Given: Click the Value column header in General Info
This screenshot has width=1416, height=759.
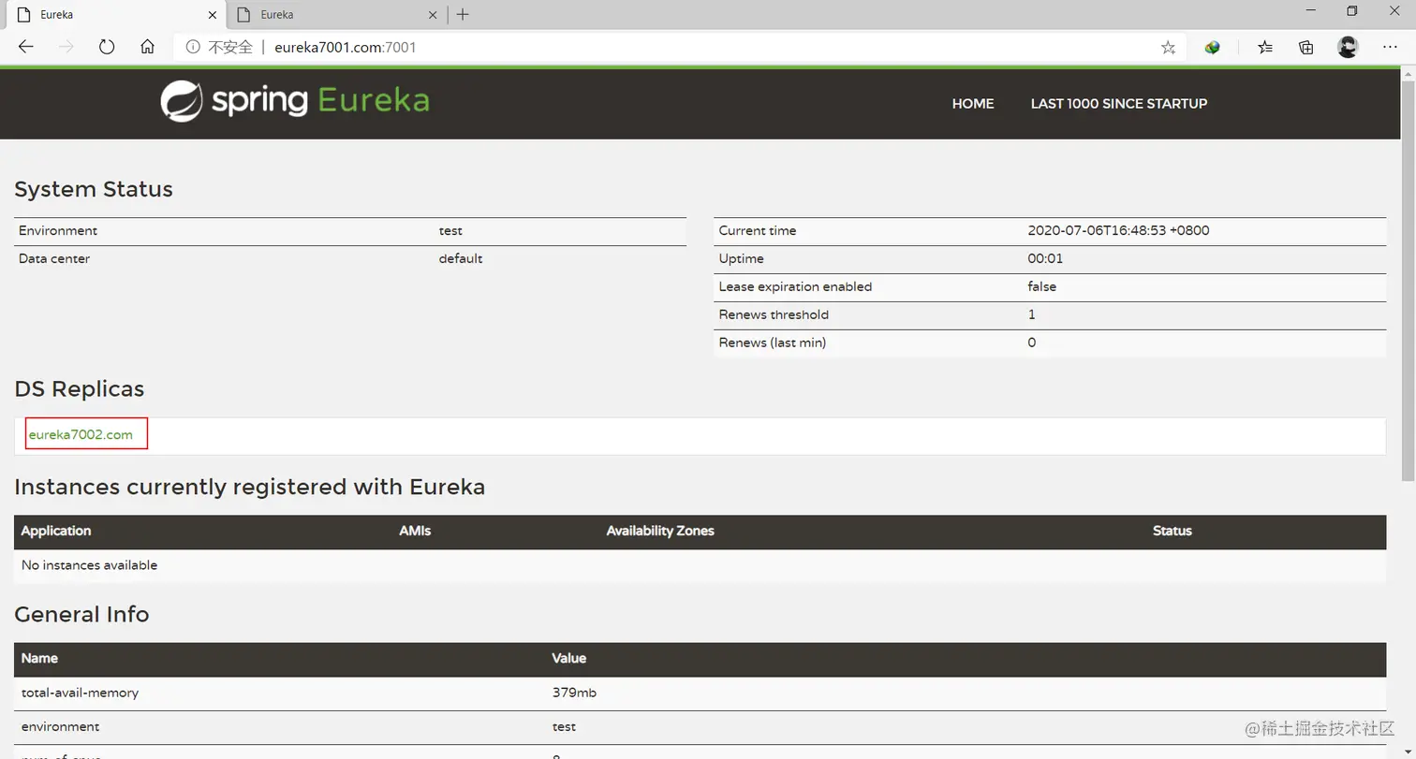Looking at the screenshot, I should coord(569,658).
